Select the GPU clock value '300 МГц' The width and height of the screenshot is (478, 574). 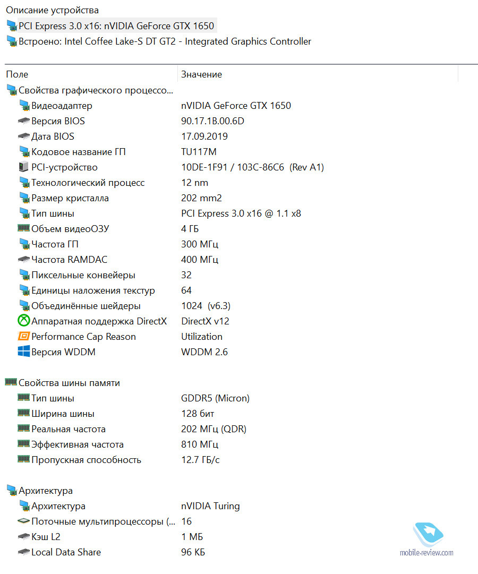pos(200,244)
